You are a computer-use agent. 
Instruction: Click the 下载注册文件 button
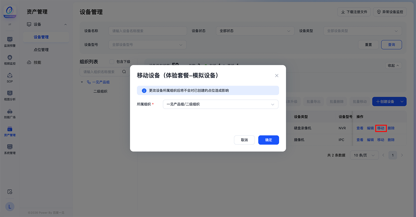354,12
